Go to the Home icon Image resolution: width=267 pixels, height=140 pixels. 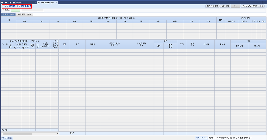[x=2, y=3]
